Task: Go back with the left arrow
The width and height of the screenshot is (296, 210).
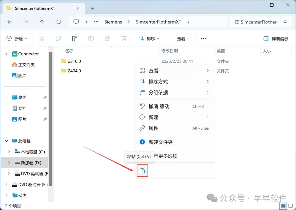Action: click(10, 22)
